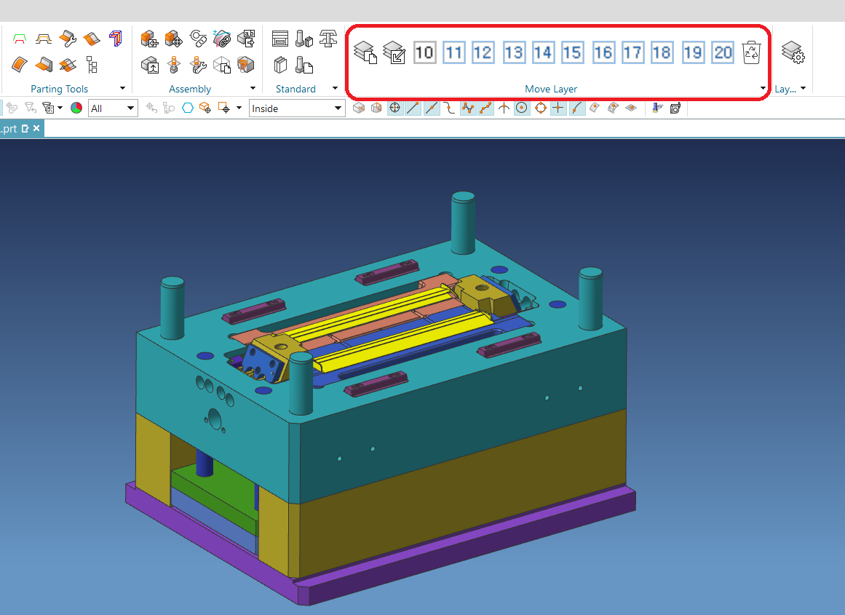The image size is (845, 615).
Task: Move selection to layer 14
Action: 543,52
